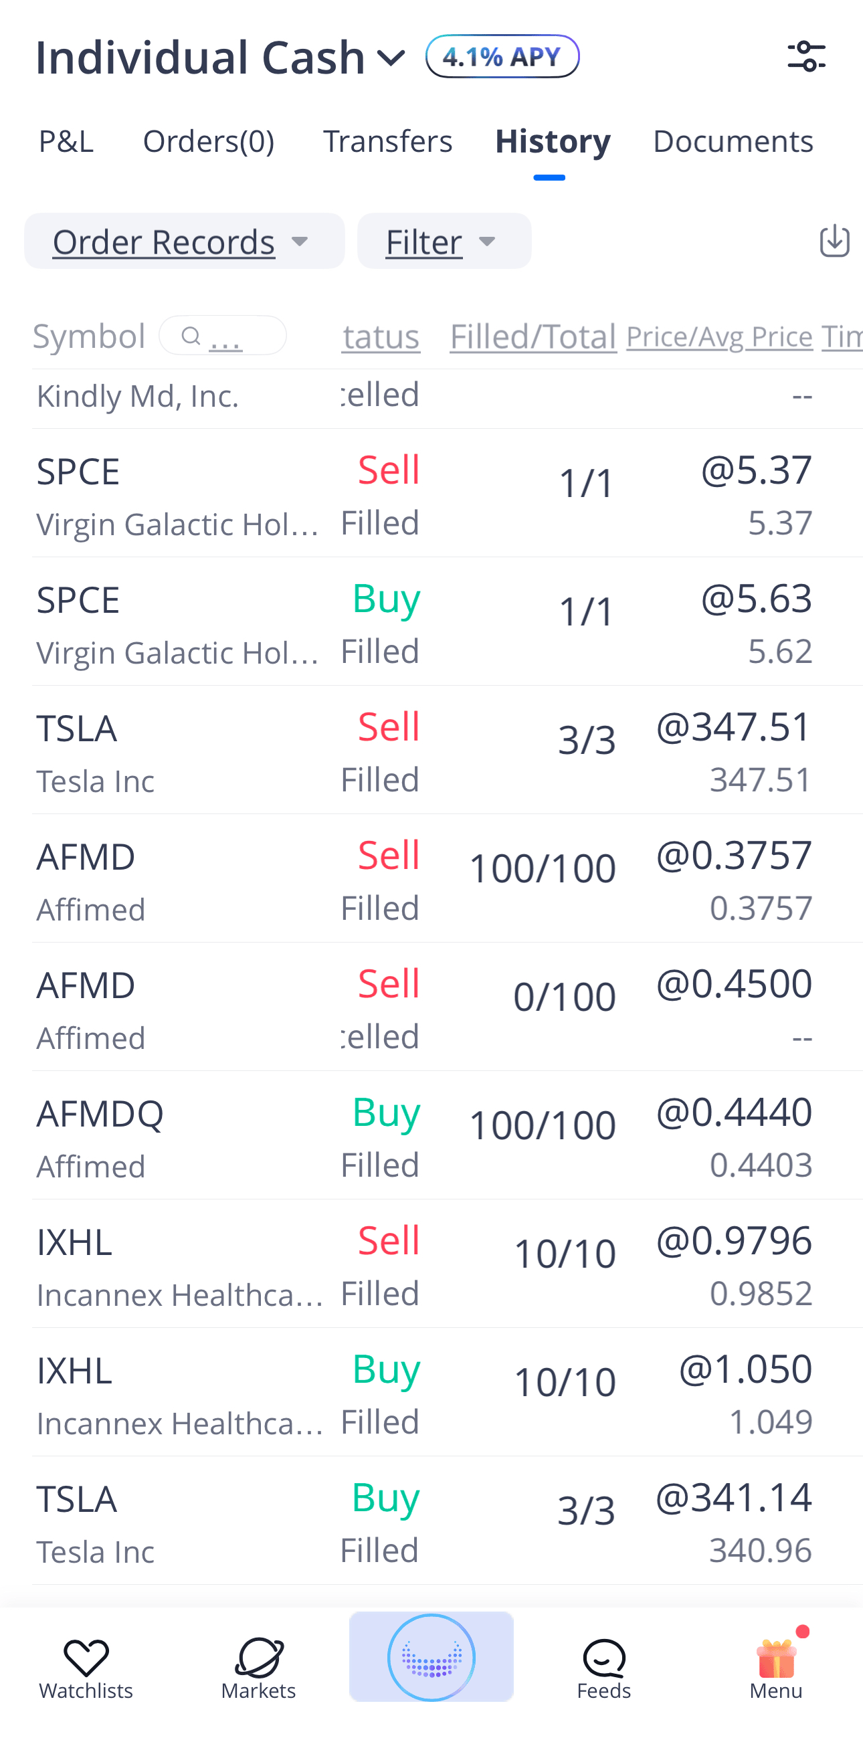Sort by Filled/Total column header

(533, 336)
